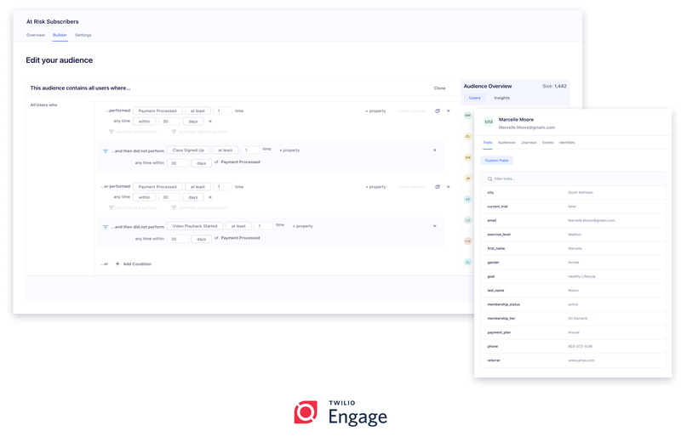Viewport: 681px width, 448px height.
Task: Duplicate the first "performed" Payment Processed condition
Action: pos(438,111)
